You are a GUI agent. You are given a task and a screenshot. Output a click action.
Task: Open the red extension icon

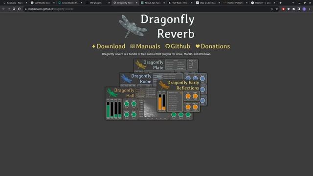(283, 9)
